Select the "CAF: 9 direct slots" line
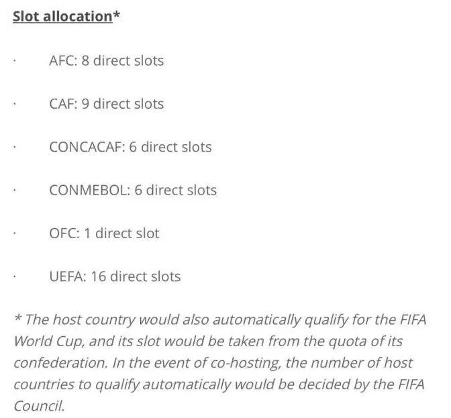The width and height of the screenshot is (451, 418). pos(106,103)
